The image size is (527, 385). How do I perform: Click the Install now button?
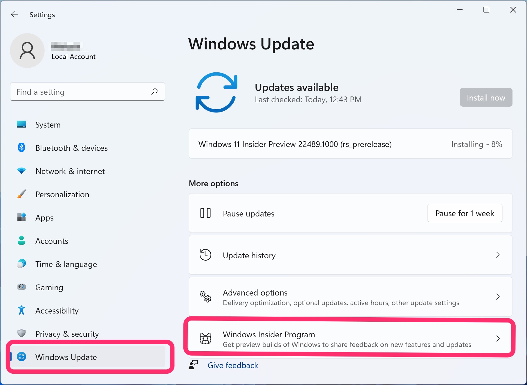point(486,97)
